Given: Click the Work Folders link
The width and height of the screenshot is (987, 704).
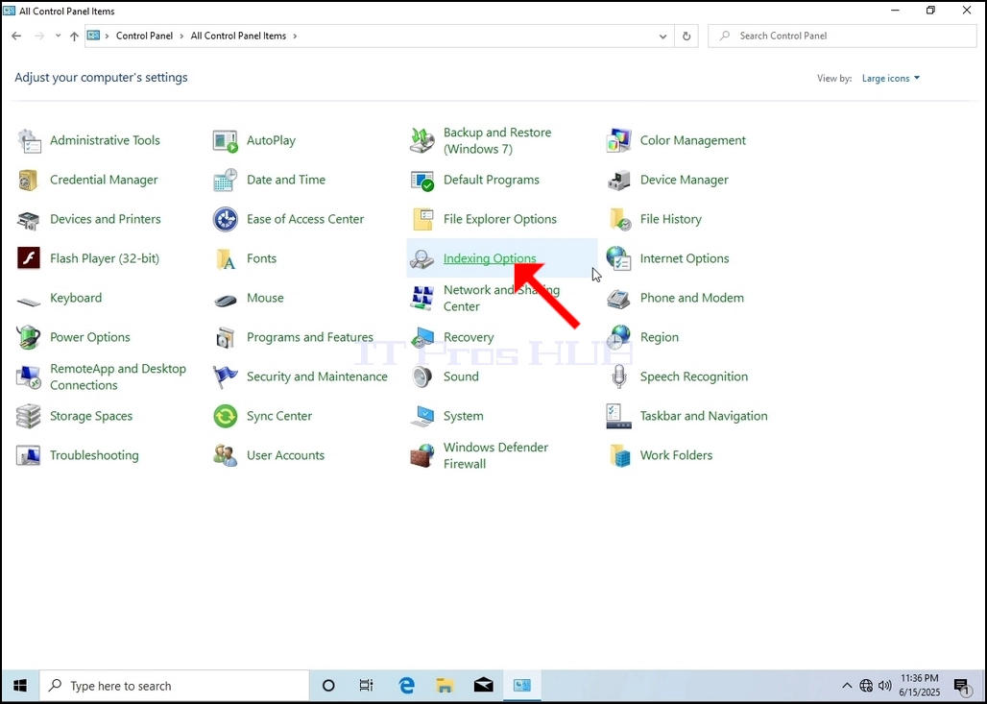Looking at the screenshot, I should click(x=676, y=455).
